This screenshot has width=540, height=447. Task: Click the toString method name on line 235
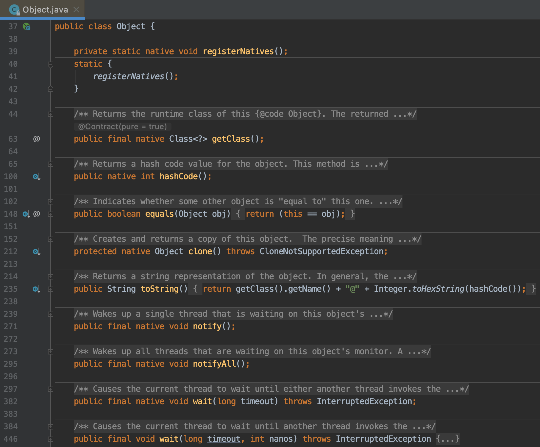[x=160, y=289]
